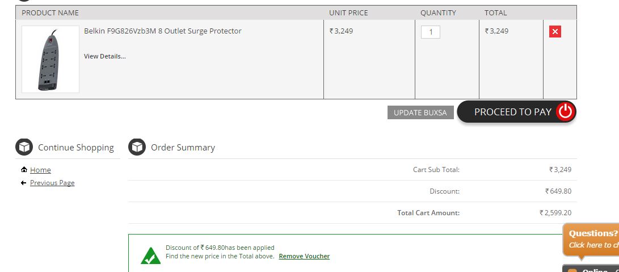Click the green checkmark voucher icon
The height and width of the screenshot is (272, 619).
[150, 256]
